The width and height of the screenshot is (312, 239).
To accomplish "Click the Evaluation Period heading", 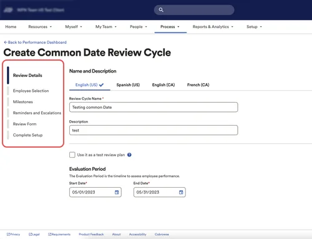I will [87, 169].
